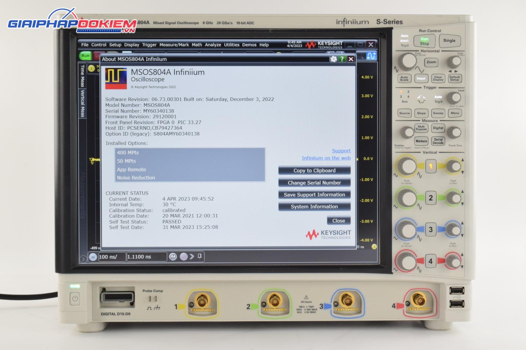Viewport: 526px width, 350px height.
Task: Click the About dialog's green help question mark
Action: coord(342,59)
